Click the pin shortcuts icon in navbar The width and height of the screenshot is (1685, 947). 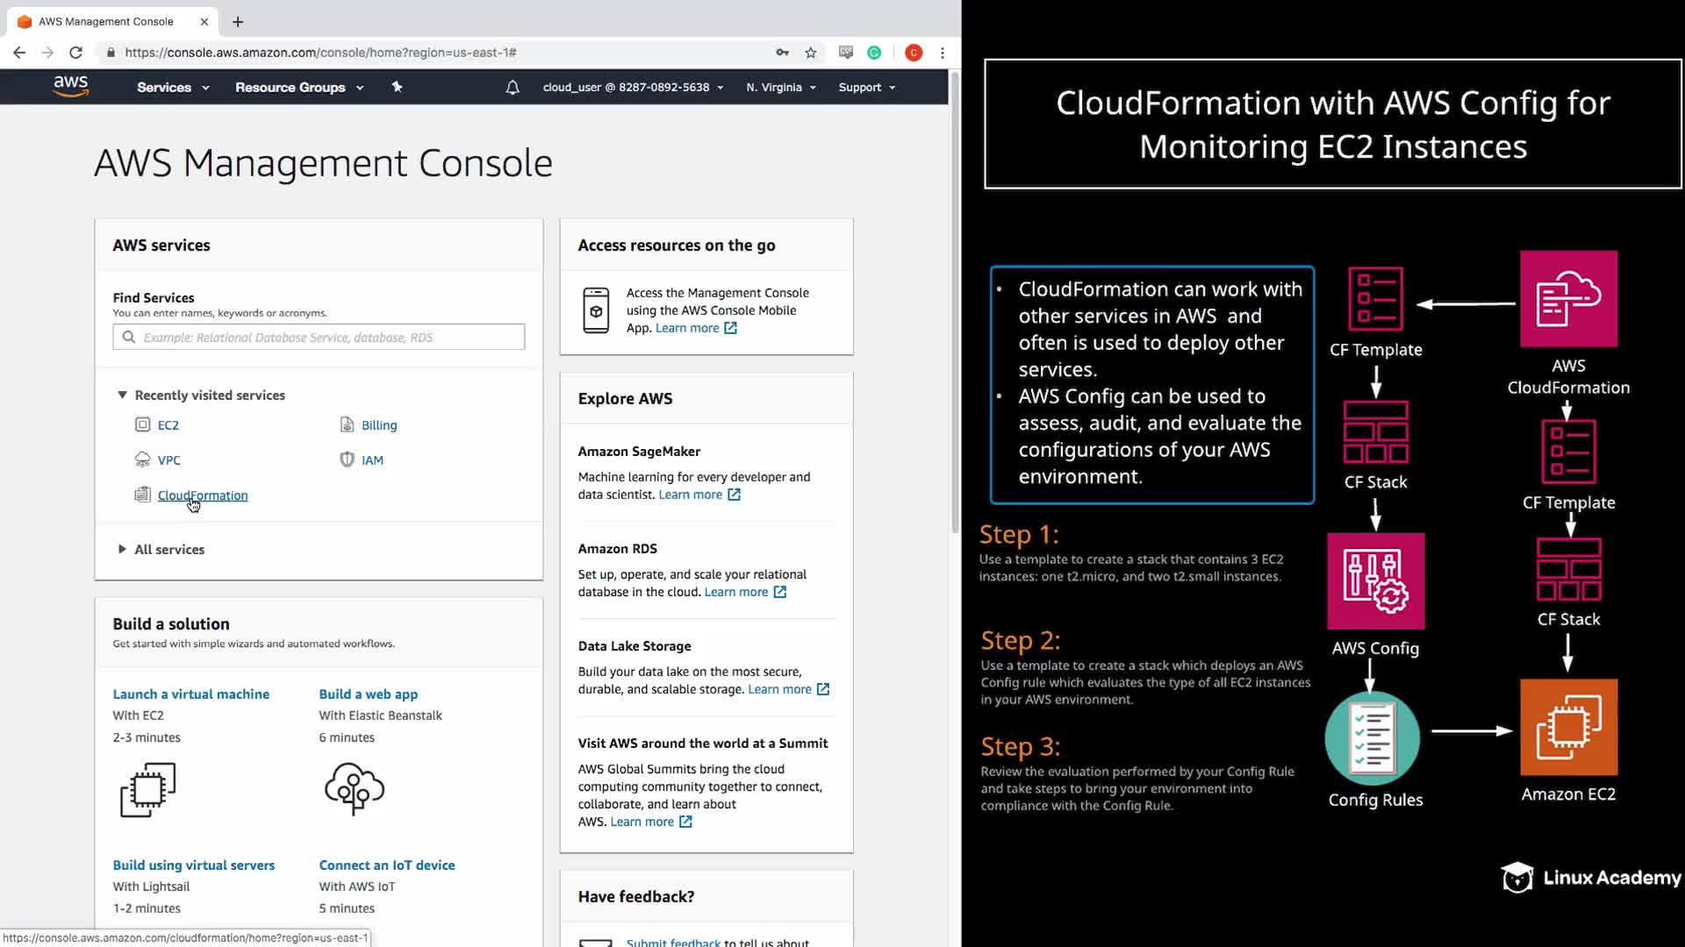(397, 87)
